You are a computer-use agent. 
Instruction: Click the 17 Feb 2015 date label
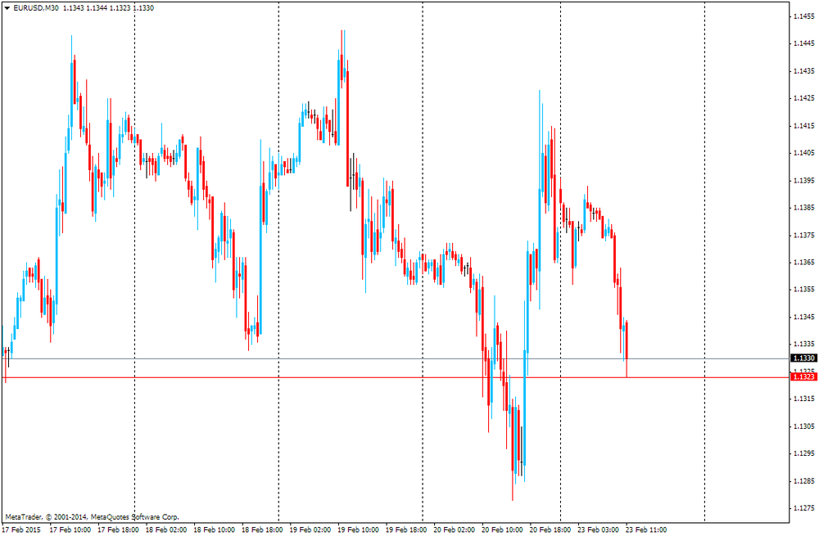coord(21,529)
